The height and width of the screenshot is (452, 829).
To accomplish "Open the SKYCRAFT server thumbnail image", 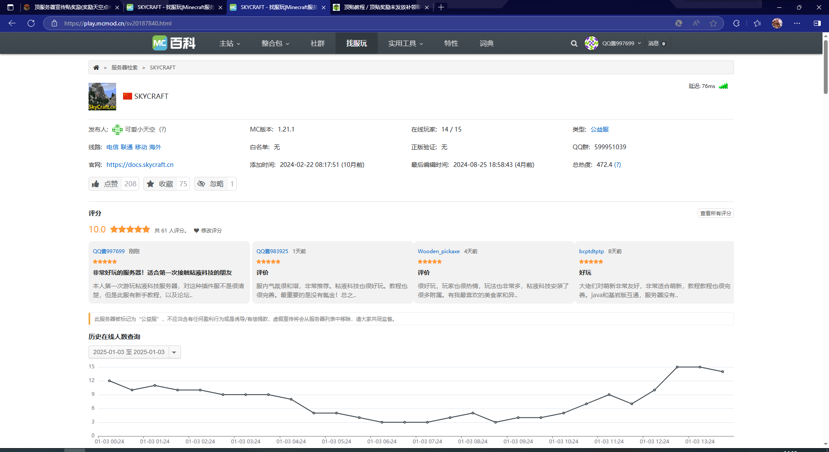I will [102, 97].
